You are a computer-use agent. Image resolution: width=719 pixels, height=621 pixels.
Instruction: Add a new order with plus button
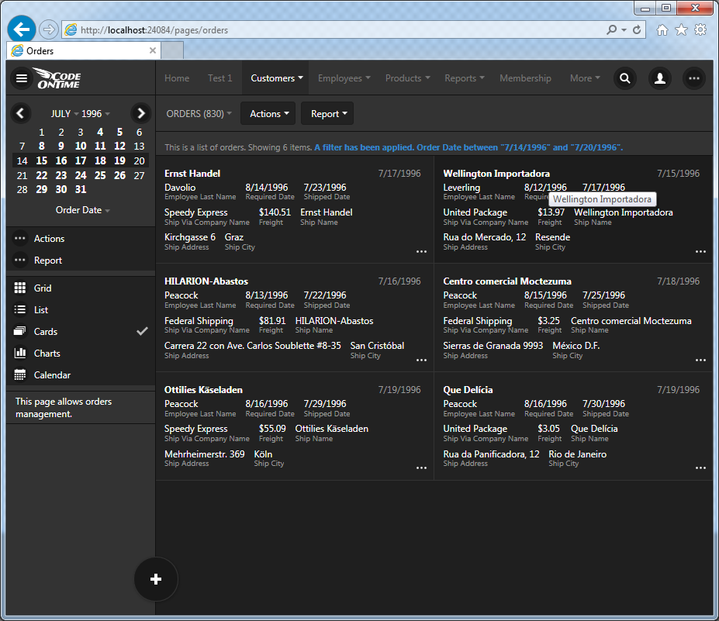coord(156,579)
